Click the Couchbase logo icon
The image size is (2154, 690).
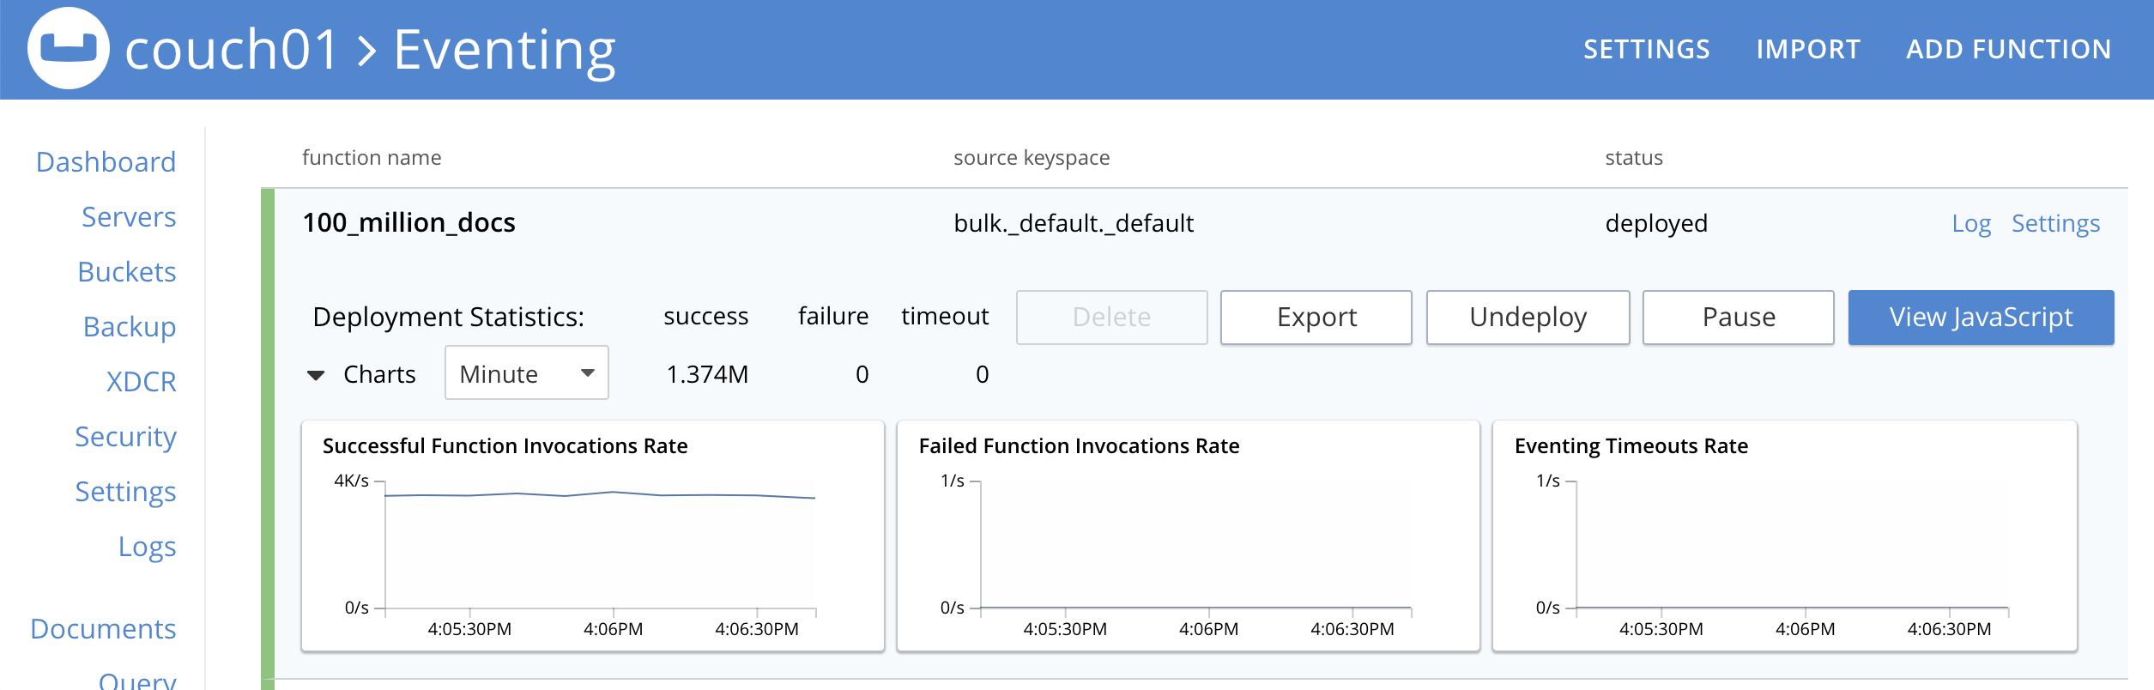pyautogui.click(x=69, y=48)
